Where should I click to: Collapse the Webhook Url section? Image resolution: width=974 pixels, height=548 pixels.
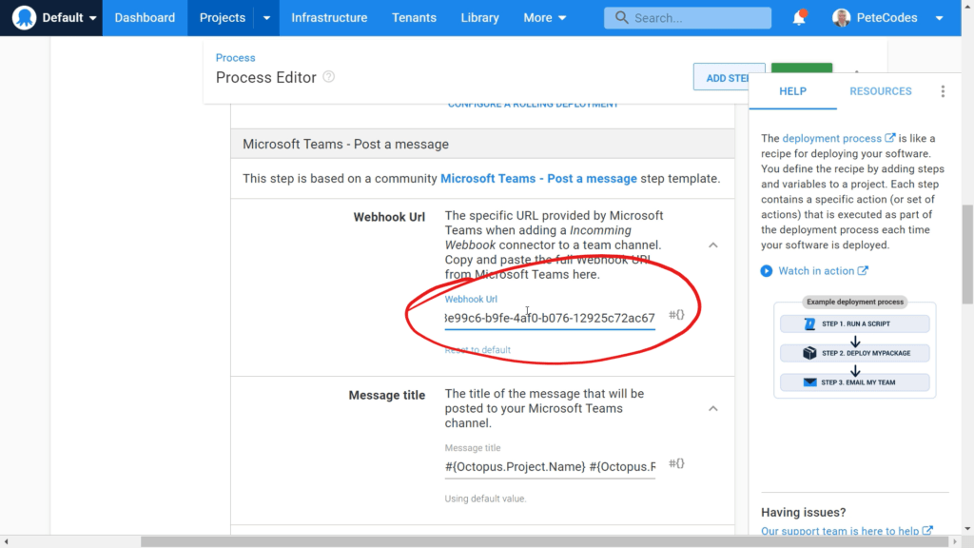coord(713,245)
